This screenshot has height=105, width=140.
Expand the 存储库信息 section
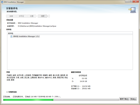click(7, 92)
